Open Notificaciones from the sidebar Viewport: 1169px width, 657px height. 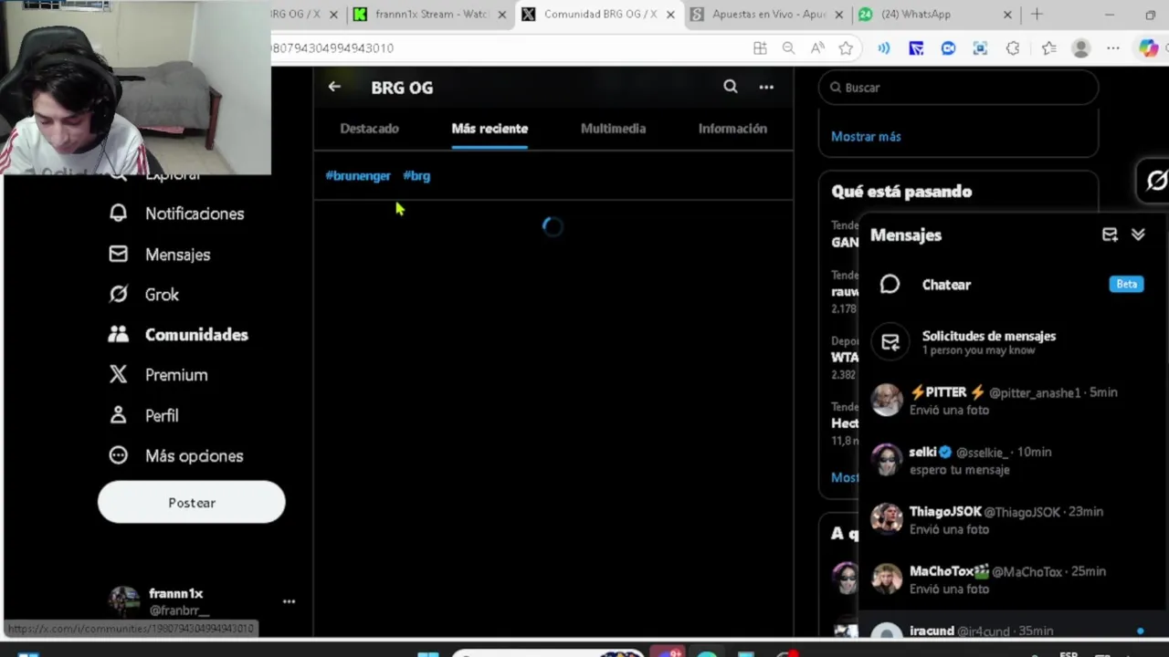[x=177, y=214]
